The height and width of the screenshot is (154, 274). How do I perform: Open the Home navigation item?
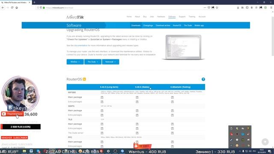pyautogui.click(x=129, y=17)
